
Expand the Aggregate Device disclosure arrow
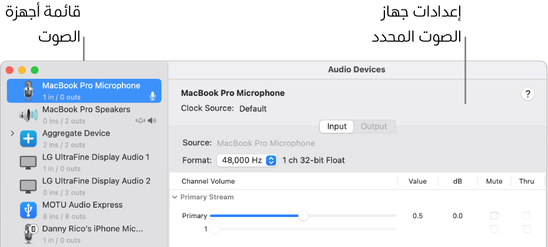coord(12,134)
